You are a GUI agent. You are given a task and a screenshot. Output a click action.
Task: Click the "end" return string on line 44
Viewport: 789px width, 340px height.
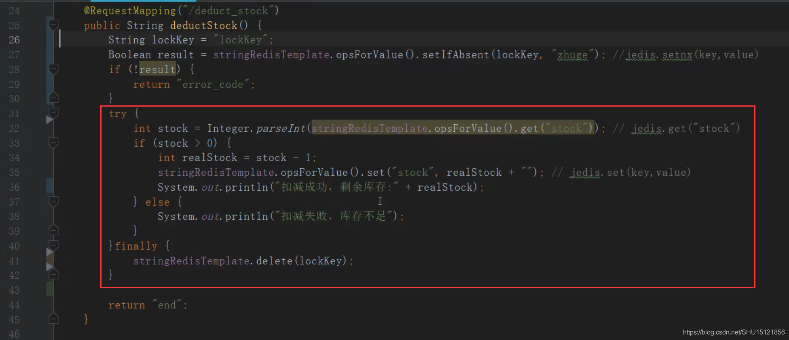(x=167, y=305)
